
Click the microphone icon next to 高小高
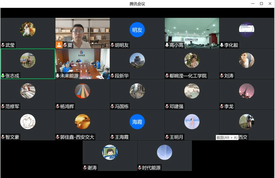point(167,45)
